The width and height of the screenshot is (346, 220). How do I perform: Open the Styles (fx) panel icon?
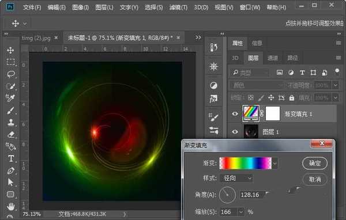coord(213,99)
